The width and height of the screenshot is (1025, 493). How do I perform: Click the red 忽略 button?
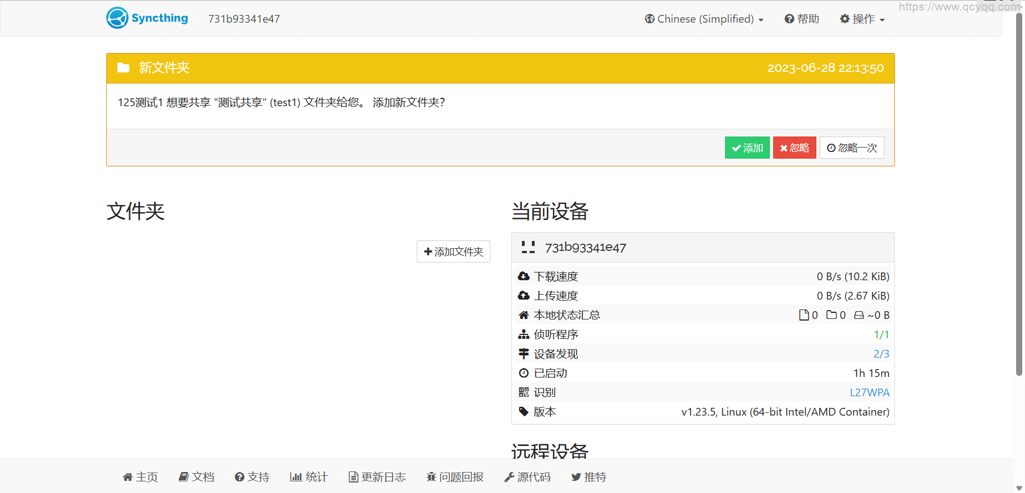click(x=794, y=148)
